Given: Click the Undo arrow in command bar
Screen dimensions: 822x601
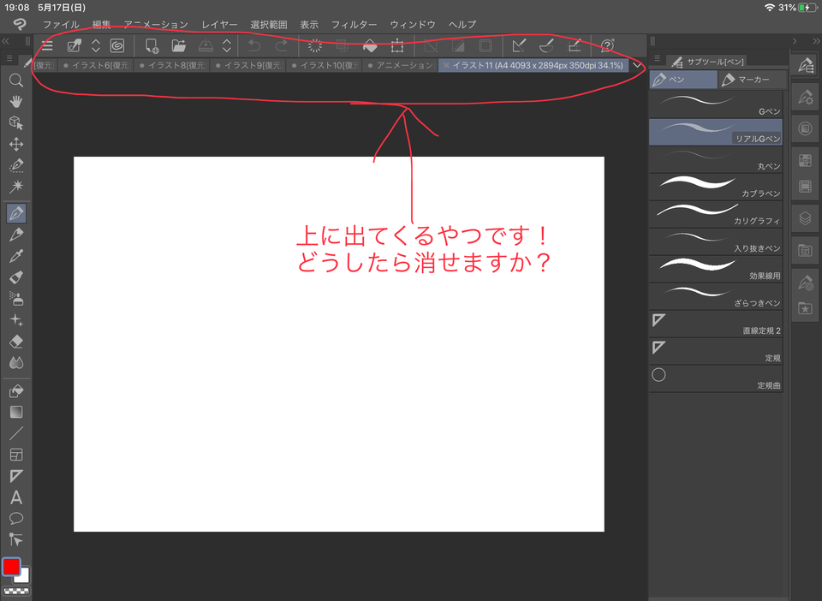Looking at the screenshot, I should tap(254, 46).
